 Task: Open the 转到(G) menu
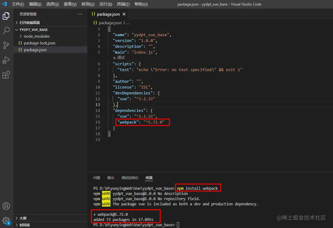click(x=88, y=4)
